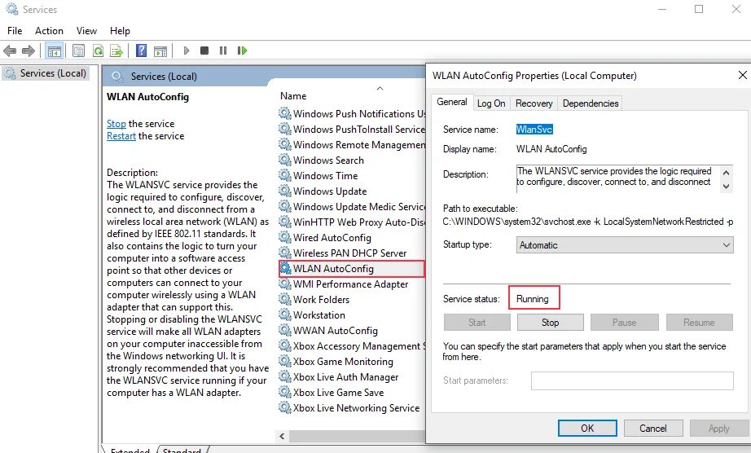Click service list horizontal scroll left arrow
Image resolution: width=751 pixels, height=453 pixels.
(x=282, y=436)
